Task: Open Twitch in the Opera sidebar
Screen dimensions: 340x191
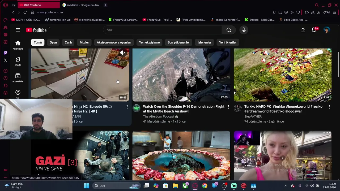Action: (5, 53)
